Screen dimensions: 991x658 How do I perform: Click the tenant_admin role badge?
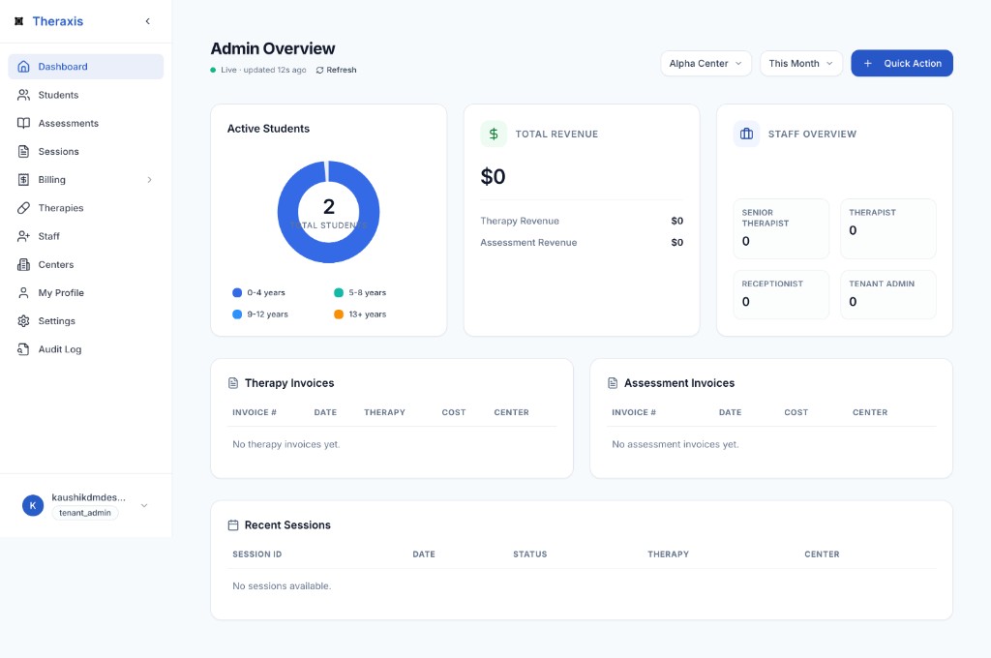[x=85, y=513]
